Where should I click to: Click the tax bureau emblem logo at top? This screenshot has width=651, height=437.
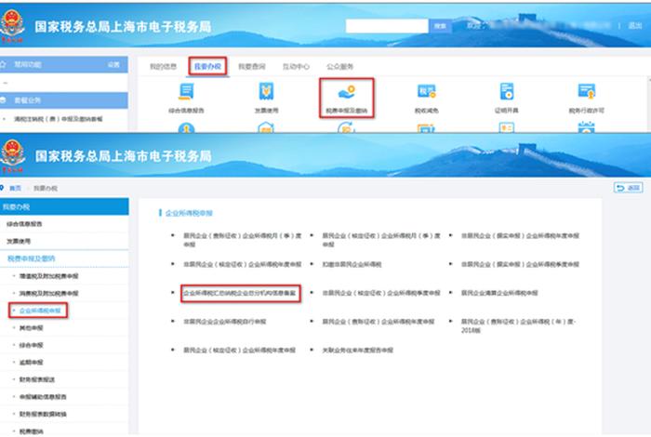(14, 23)
